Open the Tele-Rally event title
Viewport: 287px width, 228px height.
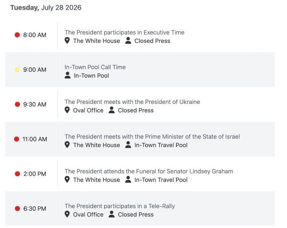pos(120,206)
